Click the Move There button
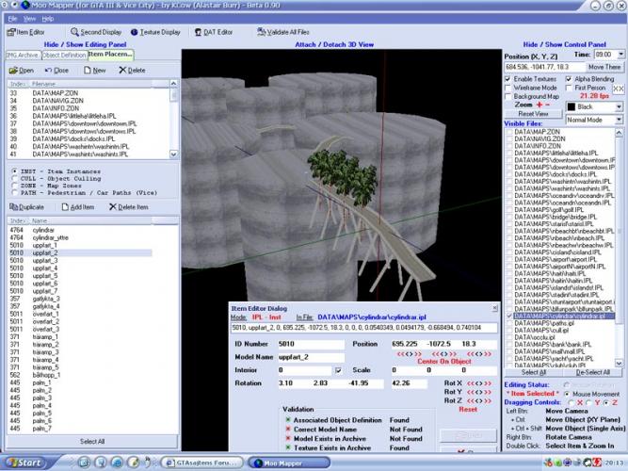The image size is (628, 471). pos(604,67)
